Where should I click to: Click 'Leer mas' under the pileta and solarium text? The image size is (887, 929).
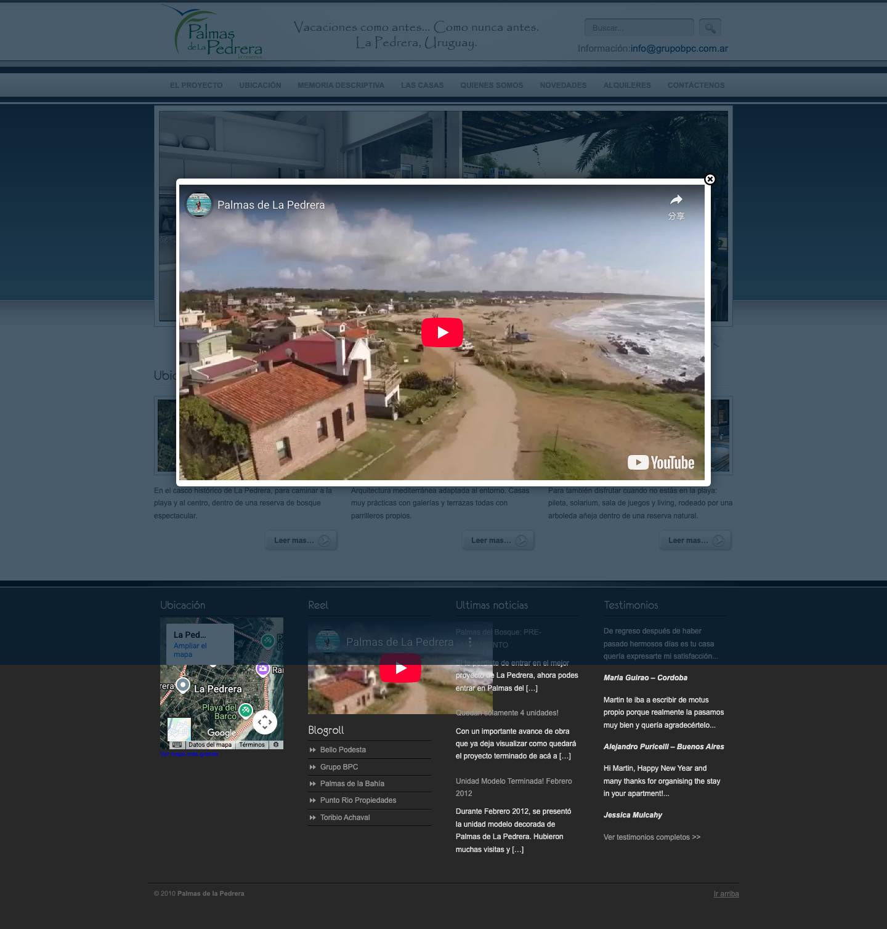tap(696, 541)
